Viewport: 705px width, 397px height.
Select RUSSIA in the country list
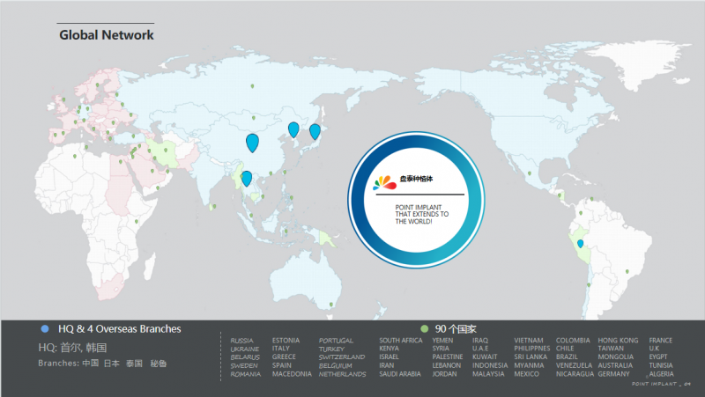[241, 341]
